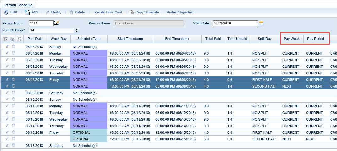Click the Find toolbar button

[x=11, y=12]
